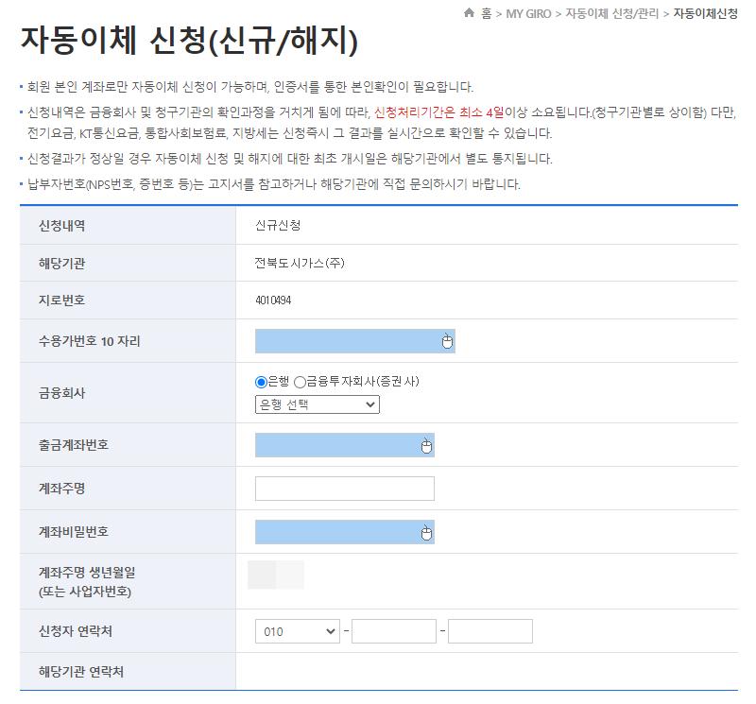Open the secure mouse keypad for 계좌비밀번호
The height and width of the screenshot is (704, 756).
[425, 532]
